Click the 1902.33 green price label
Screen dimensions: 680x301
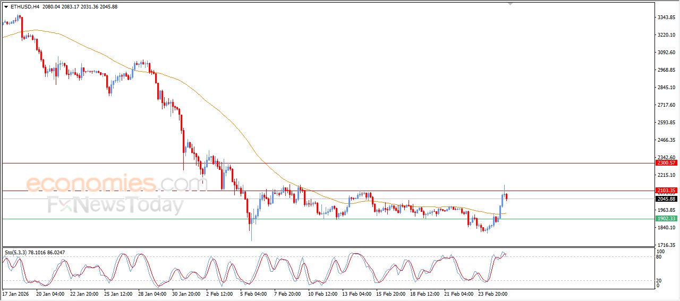(666, 219)
